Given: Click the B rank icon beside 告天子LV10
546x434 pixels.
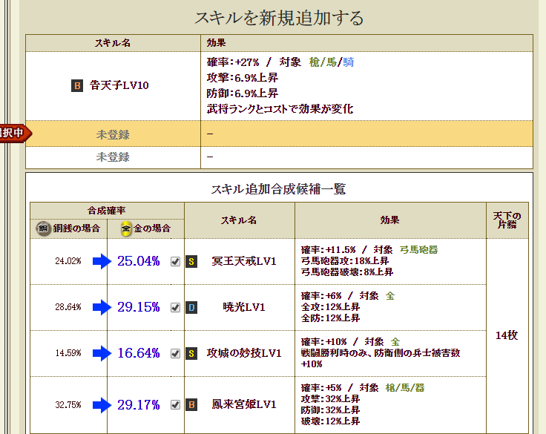Looking at the screenshot, I should tap(77, 85).
